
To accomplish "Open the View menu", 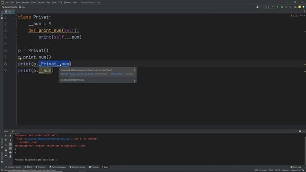I will pyautogui.click(x=18, y=2).
